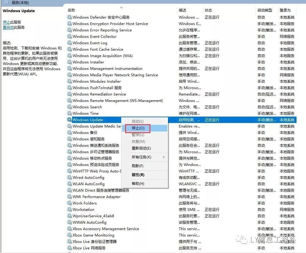
Task: Click the gear icon beside Windows Modules Installer
Action: (69, 81)
